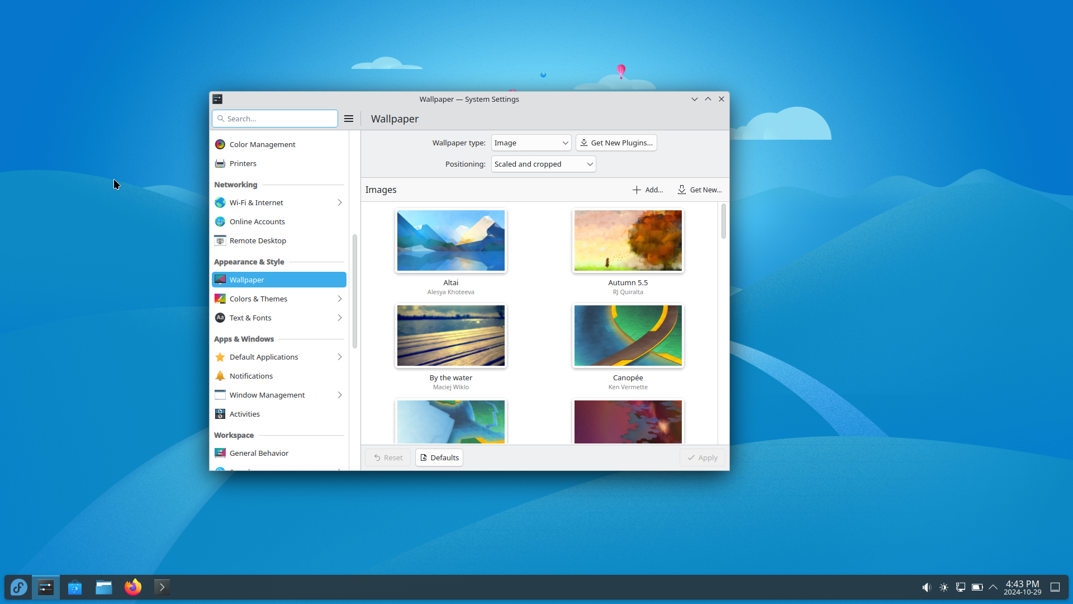Choose the By the water wallpaper
The height and width of the screenshot is (604, 1073).
pyautogui.click(x=451, y=336)
